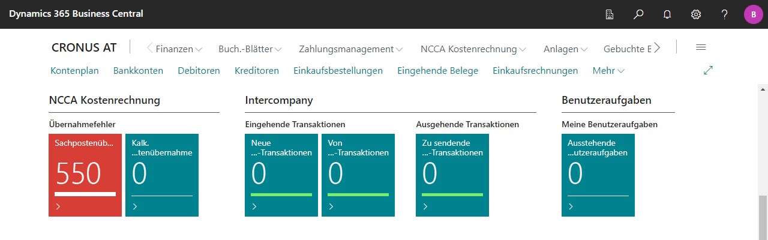Expand the Mehr actions dropdown

[608, 71]
